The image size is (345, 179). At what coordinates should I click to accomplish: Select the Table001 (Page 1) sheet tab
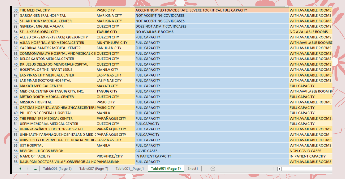coord(166,169)
